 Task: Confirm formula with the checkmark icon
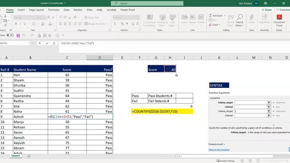tap(47, 43)
